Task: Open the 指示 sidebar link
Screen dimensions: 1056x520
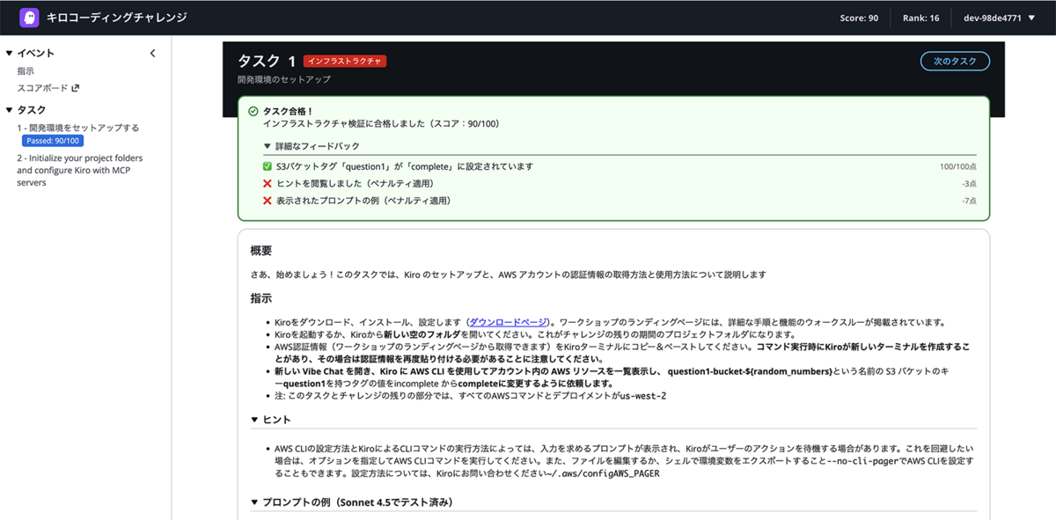Action: click(26, 71)
